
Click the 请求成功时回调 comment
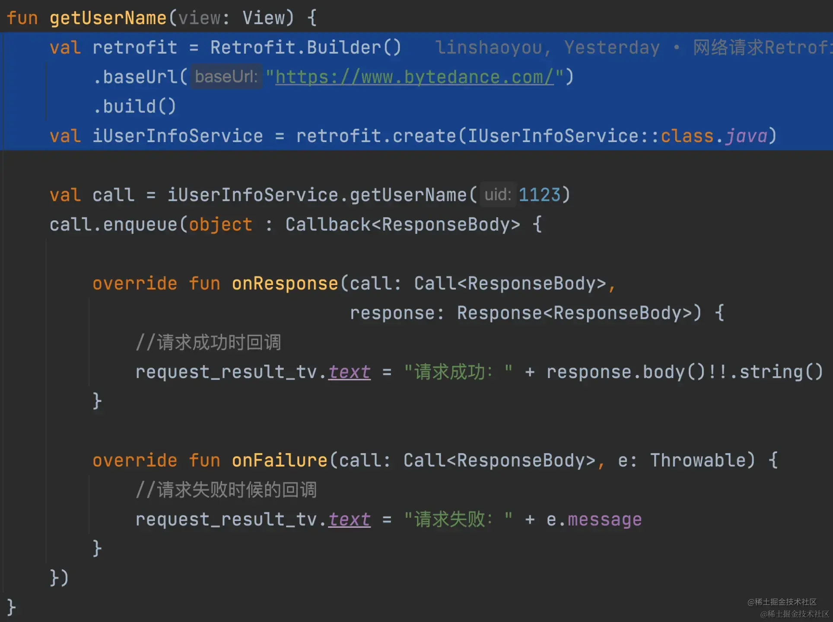tap(208, 343)
